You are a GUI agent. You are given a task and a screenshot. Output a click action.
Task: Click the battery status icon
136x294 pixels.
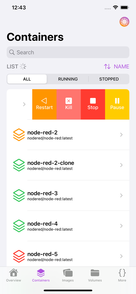click(124, 7)
